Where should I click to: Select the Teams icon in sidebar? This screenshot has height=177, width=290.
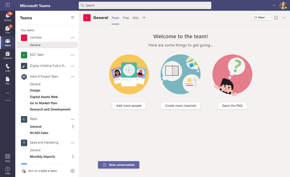point(8,42)
